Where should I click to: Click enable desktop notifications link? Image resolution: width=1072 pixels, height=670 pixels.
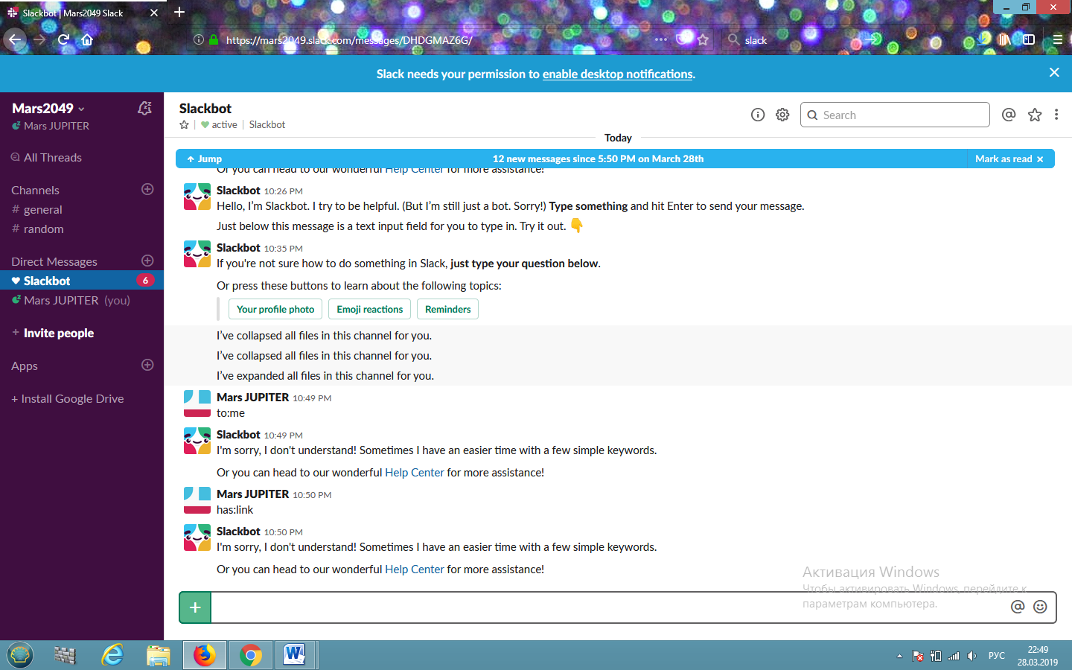[x=618, y=74]
